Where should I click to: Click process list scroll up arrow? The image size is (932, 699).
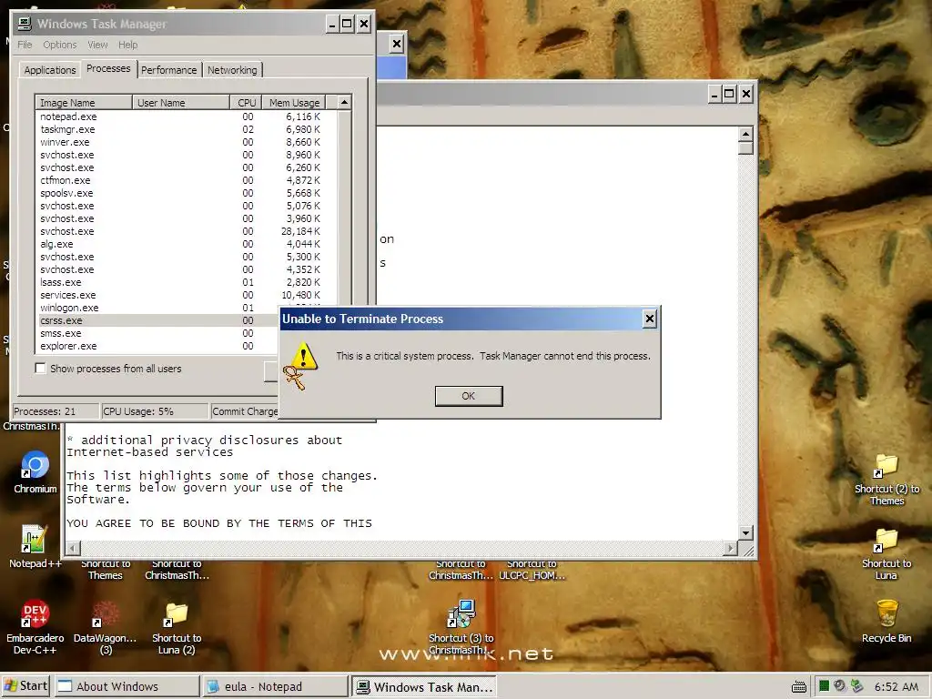tap(344, 102)
